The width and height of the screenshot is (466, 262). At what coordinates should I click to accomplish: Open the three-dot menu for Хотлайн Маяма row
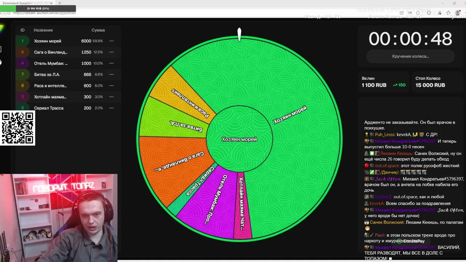pyautogui.click(x=111, y=97)
